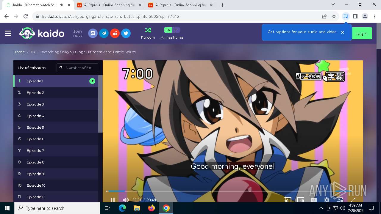Open a new browser tab

point(222,5)
